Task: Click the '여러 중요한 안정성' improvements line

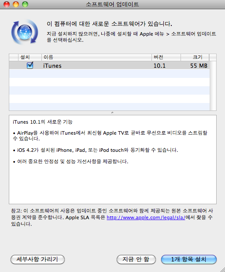Action: click(70, 162)
